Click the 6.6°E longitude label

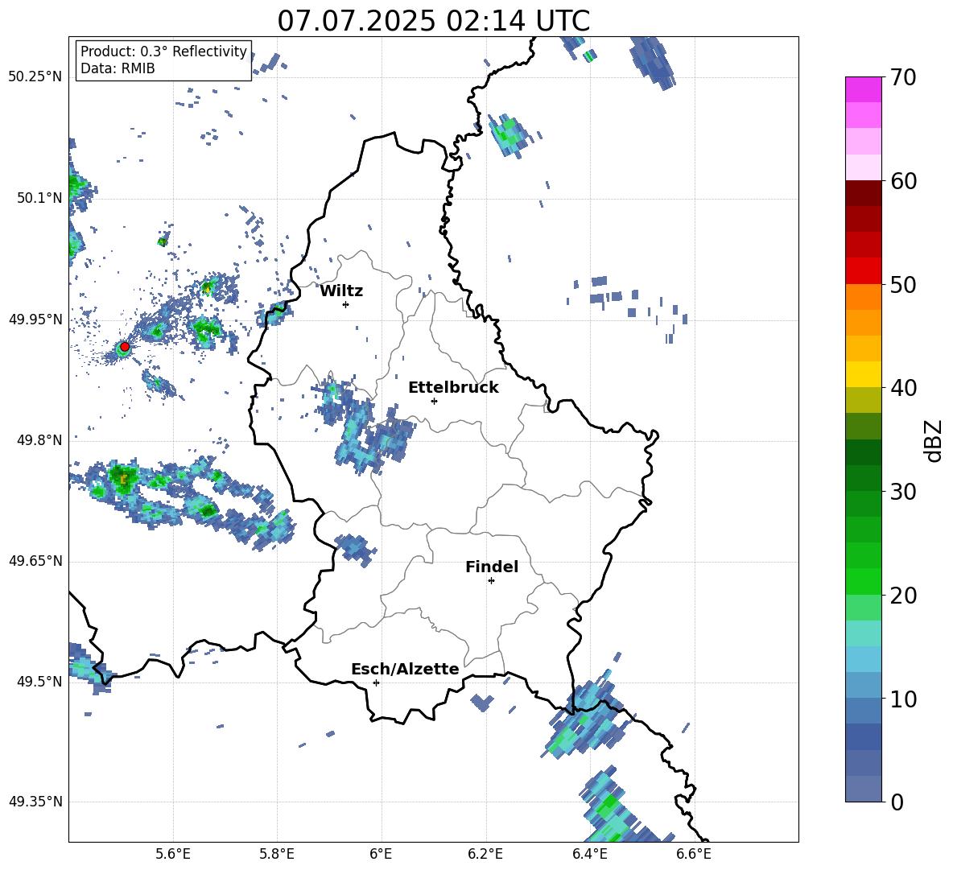(x=694, y=855)
